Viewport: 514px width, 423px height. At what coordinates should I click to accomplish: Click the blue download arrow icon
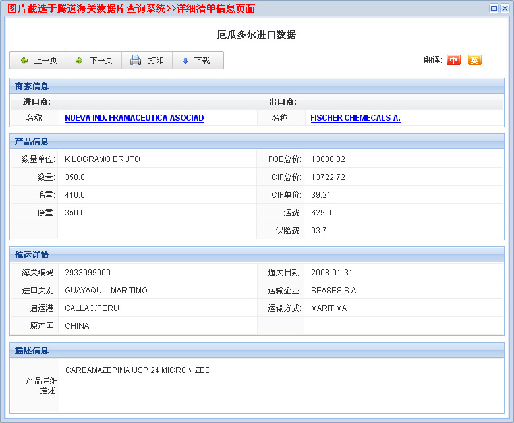[x=185, y=61]
